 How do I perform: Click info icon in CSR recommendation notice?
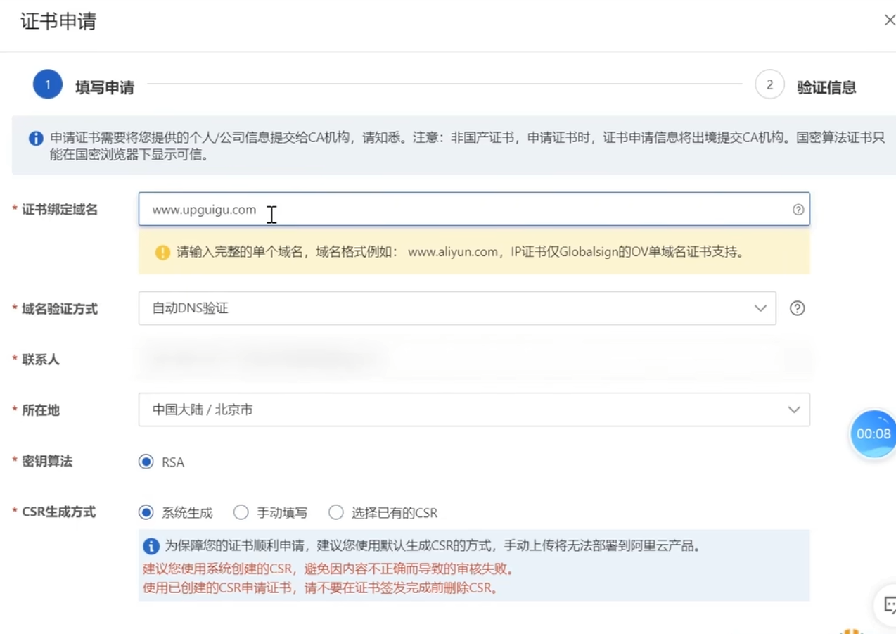tap(151, 546)
